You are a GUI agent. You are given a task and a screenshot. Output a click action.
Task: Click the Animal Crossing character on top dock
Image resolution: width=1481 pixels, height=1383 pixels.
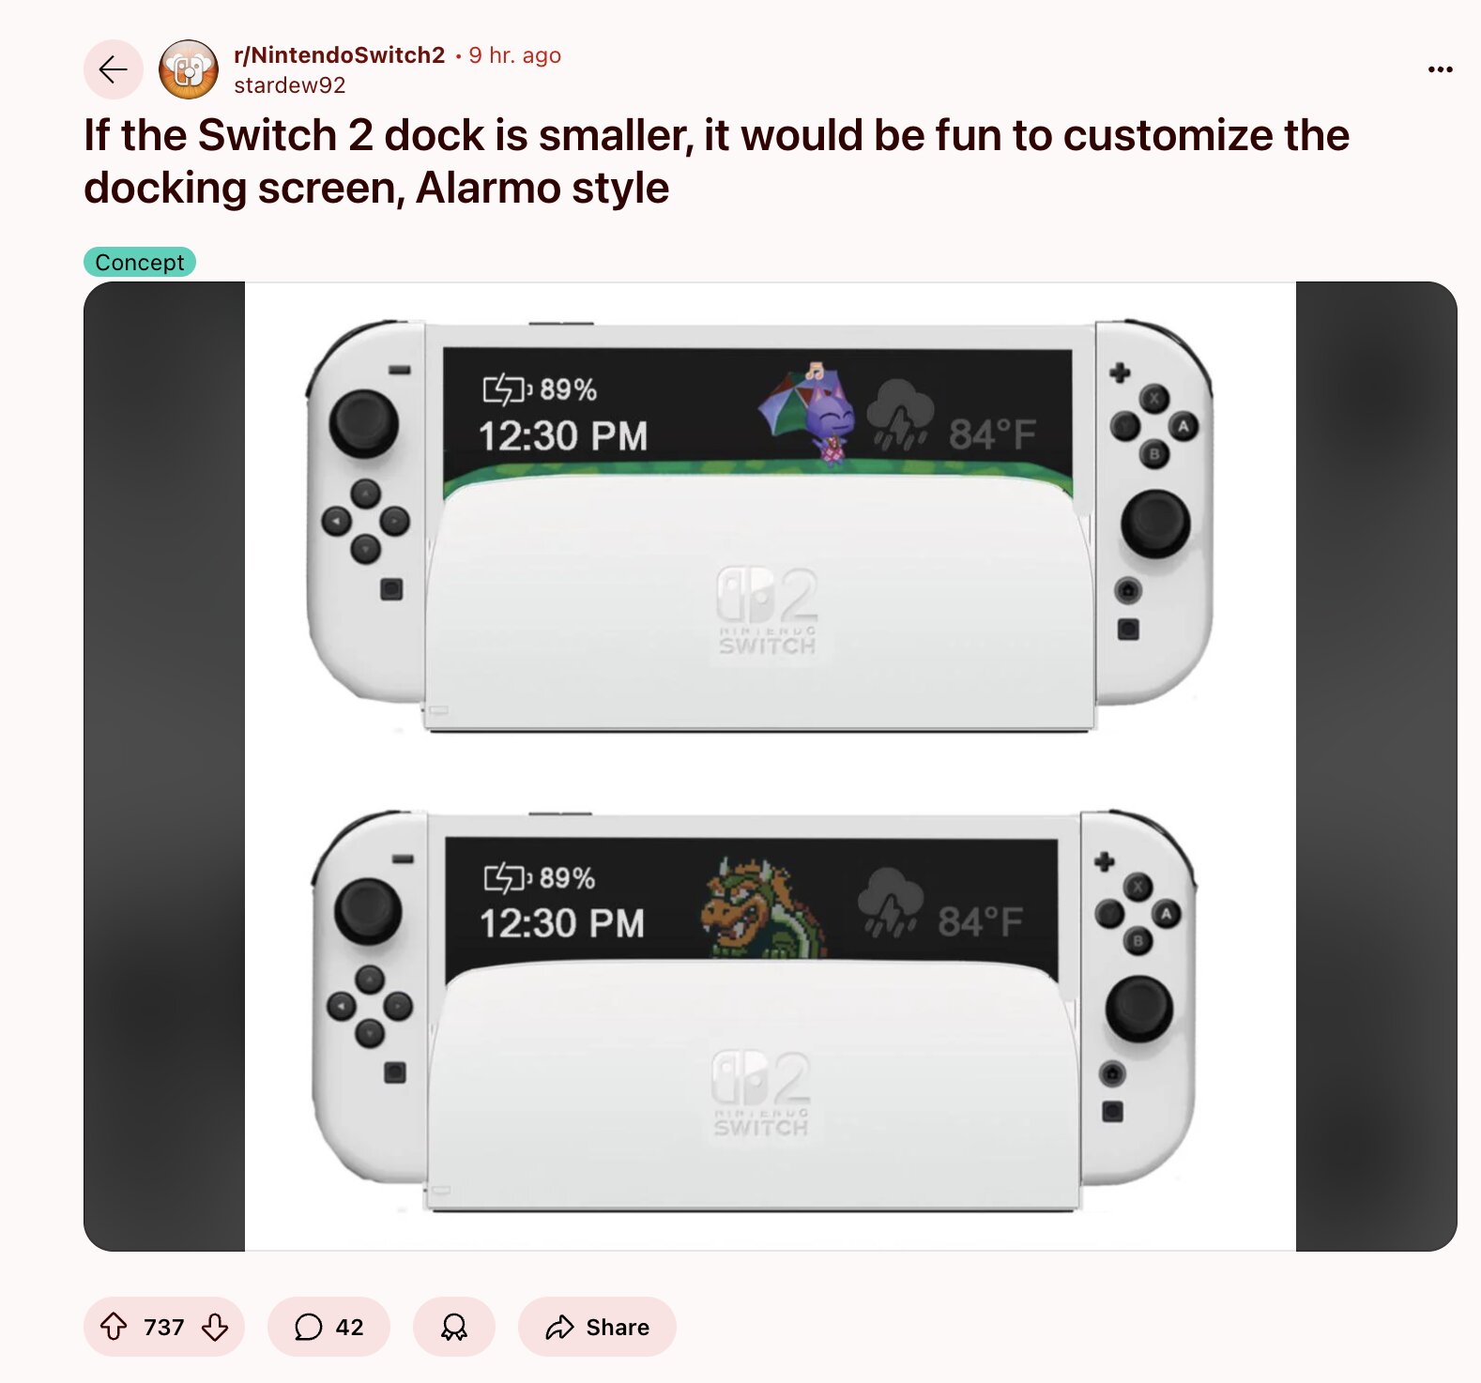click(811, 413)
